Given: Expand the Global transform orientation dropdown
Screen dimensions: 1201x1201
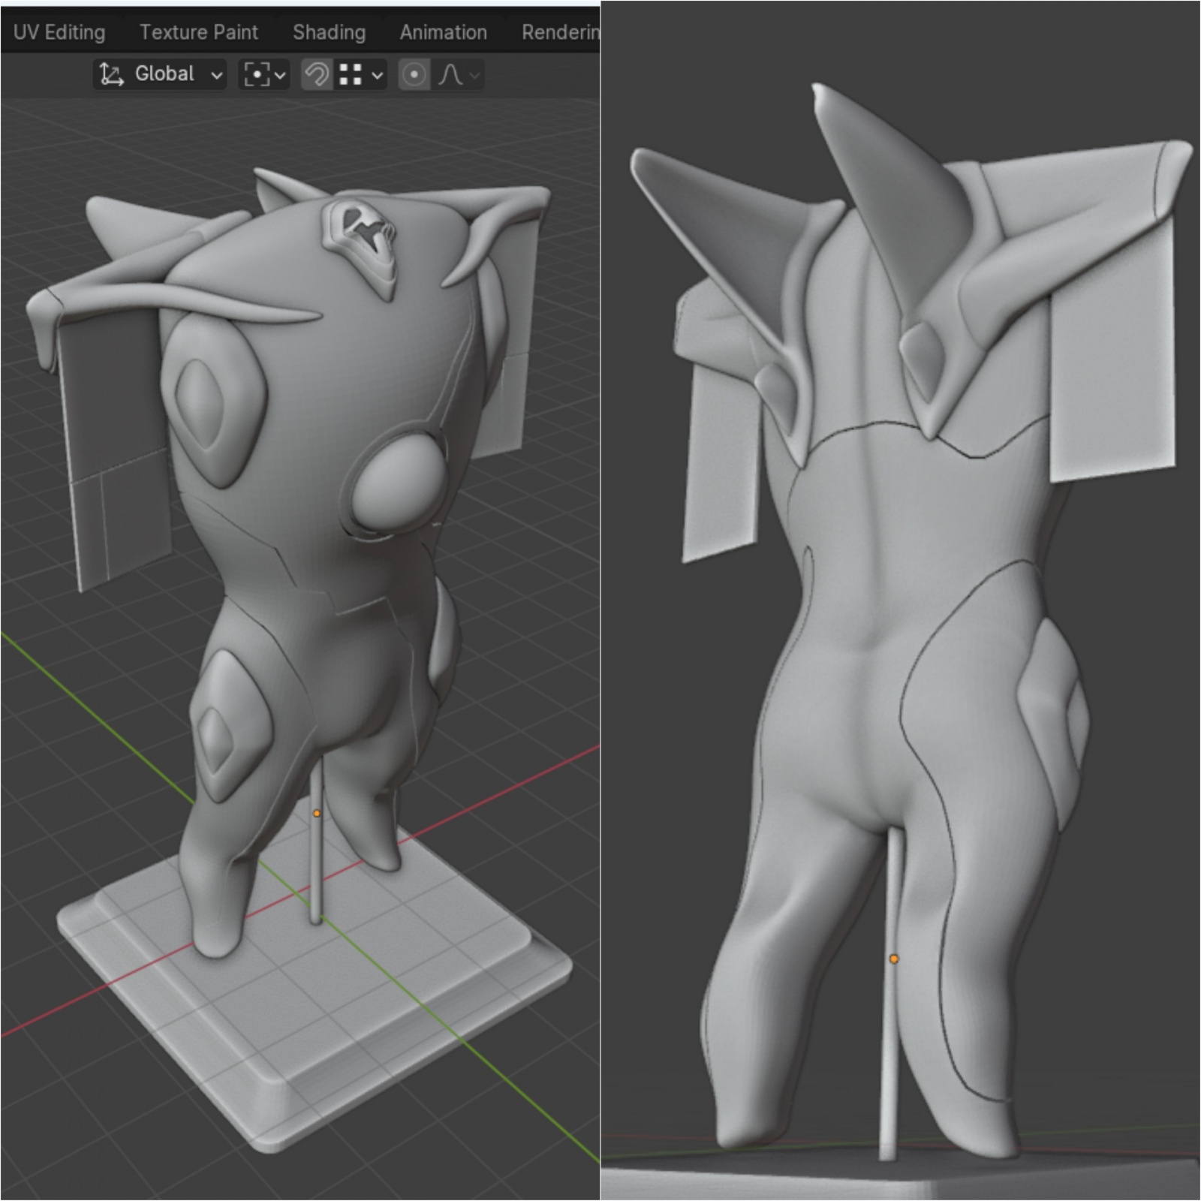Looking at the screenshot, I should 161,74.
